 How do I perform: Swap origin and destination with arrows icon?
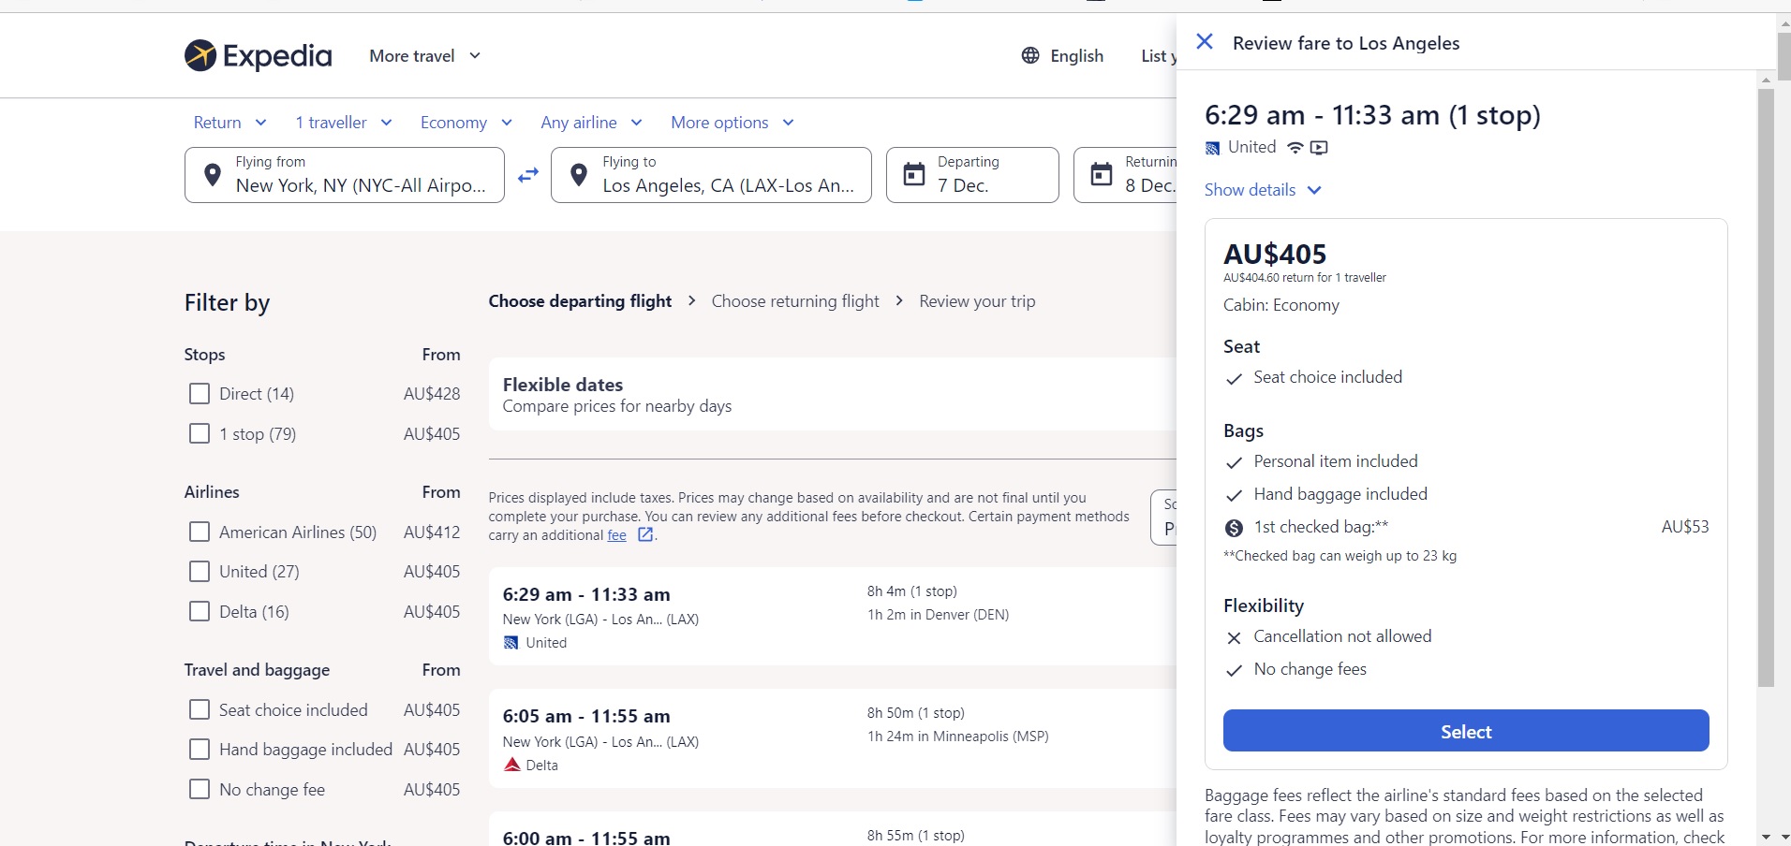[x=528, y=175]
